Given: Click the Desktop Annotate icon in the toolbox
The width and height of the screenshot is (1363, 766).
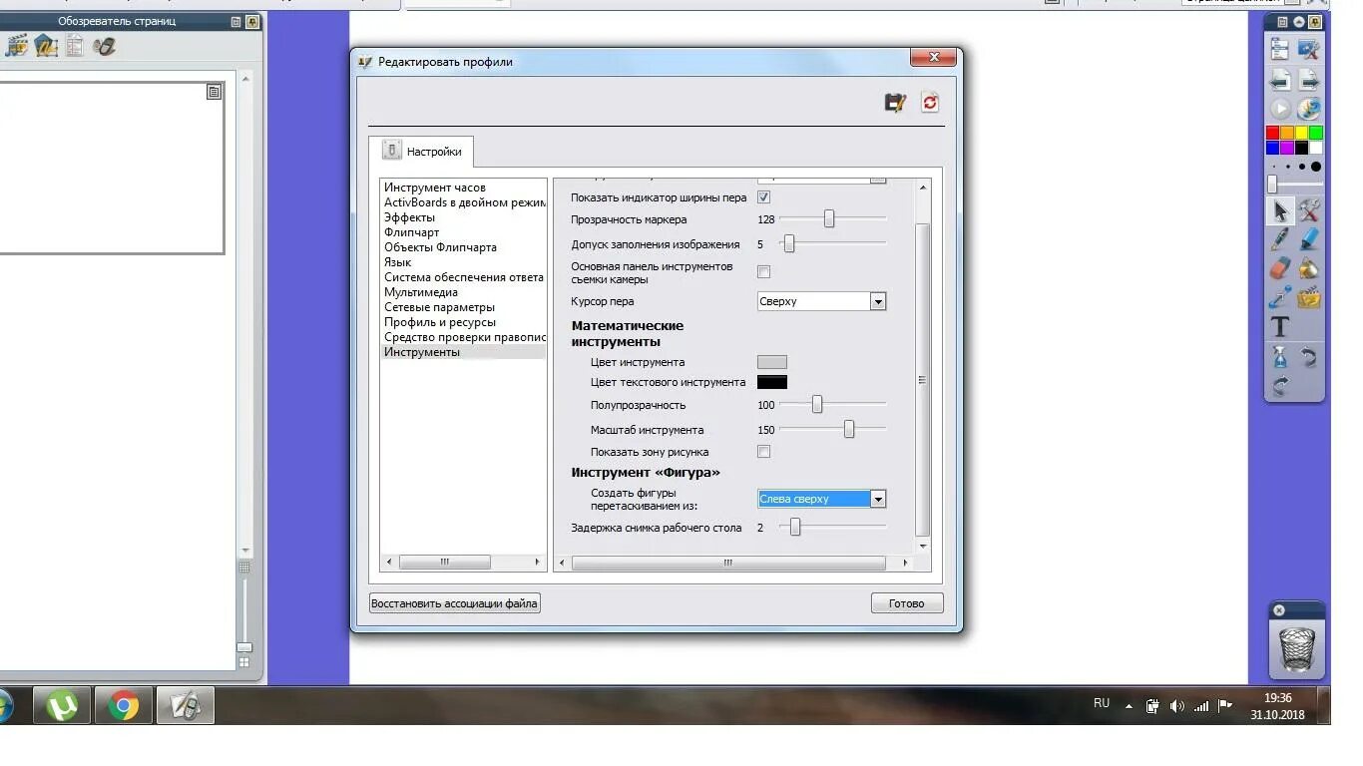Looking at the screenshot, I should [x=1309, y=49].
